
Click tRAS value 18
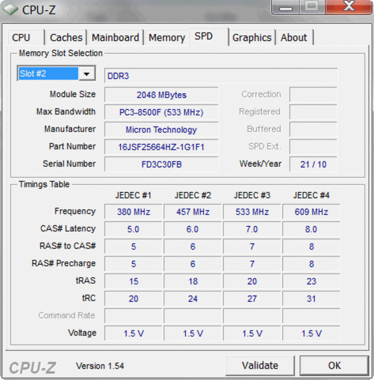click(x=193, y=281)
